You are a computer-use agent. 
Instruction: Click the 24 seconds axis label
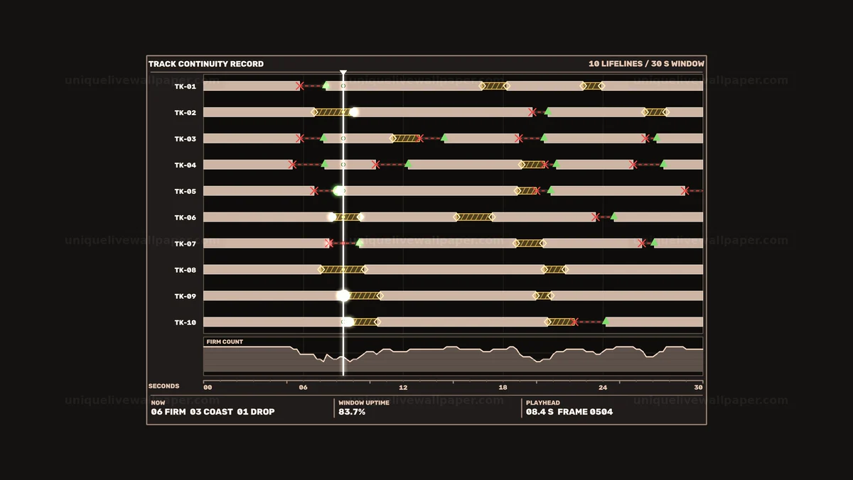coord(603,388)
